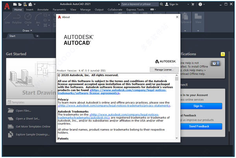The height and width of the screenshot is (158, 236).
Task: Switch to the Home ribbon tab
Action: click(x=18, y=9)
